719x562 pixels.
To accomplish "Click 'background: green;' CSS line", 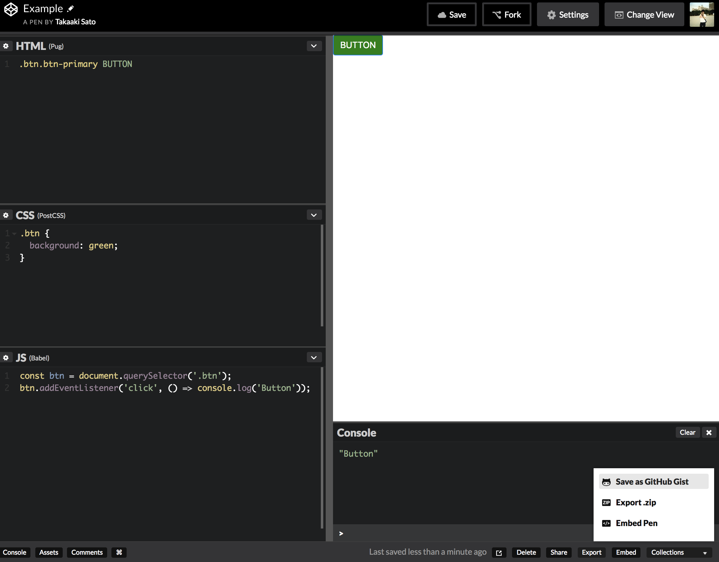I will coord(73,246).
